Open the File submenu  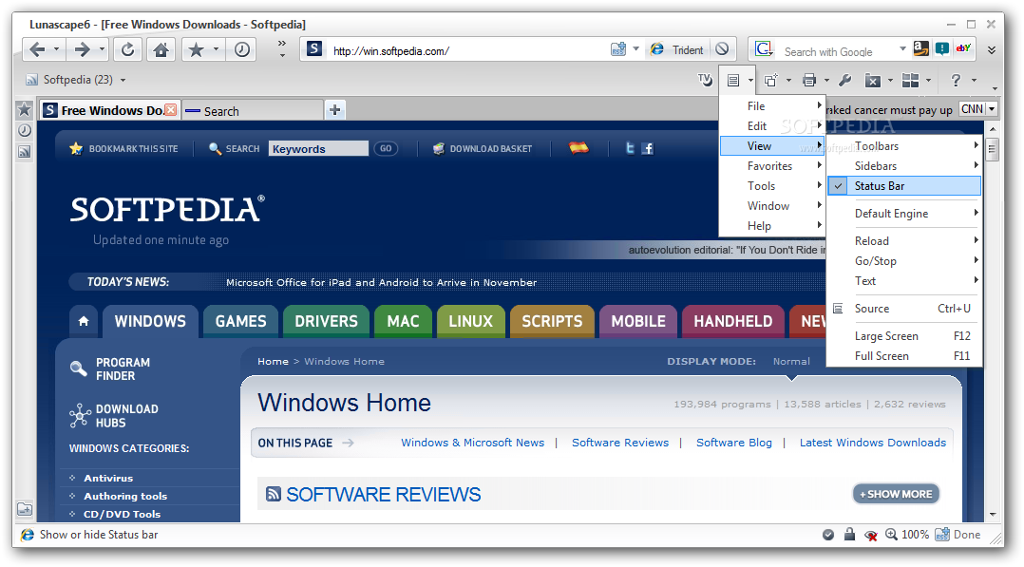click(x=772, y=105)
